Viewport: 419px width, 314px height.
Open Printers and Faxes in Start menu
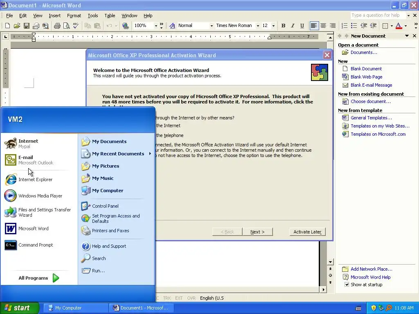[x=117, y=231]
